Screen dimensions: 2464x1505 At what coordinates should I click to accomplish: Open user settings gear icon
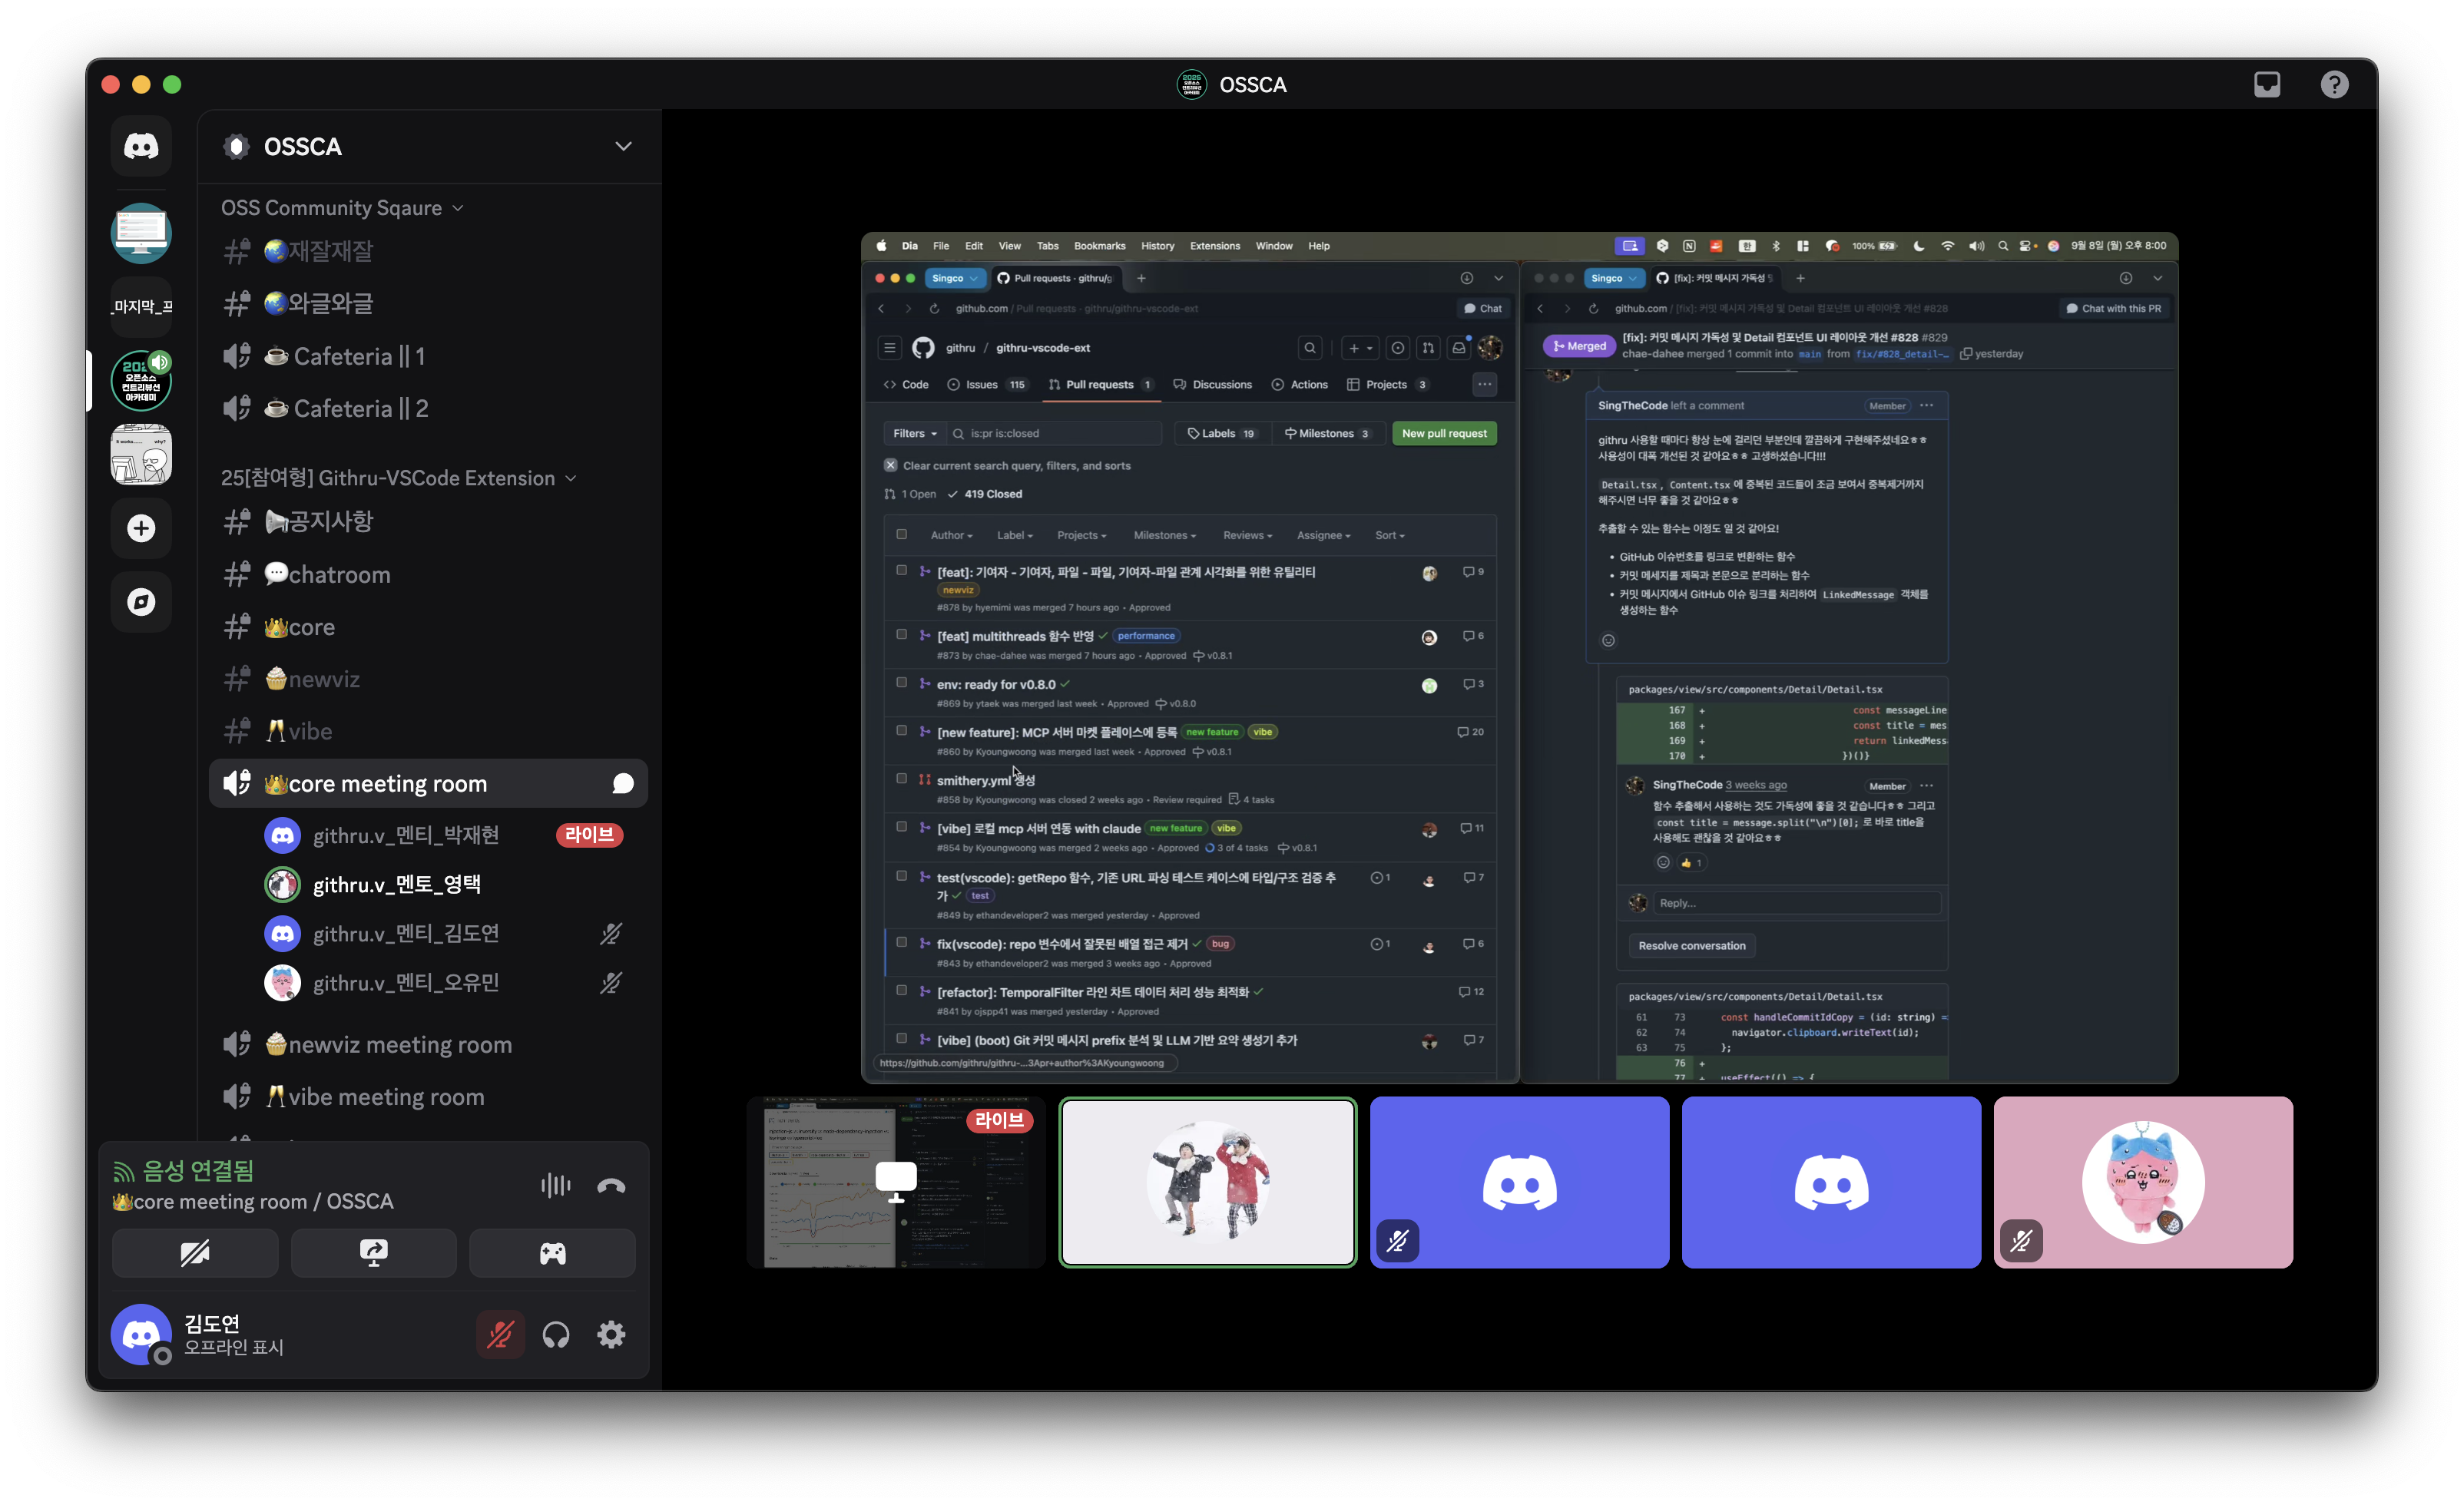(x=611, y=1334)
